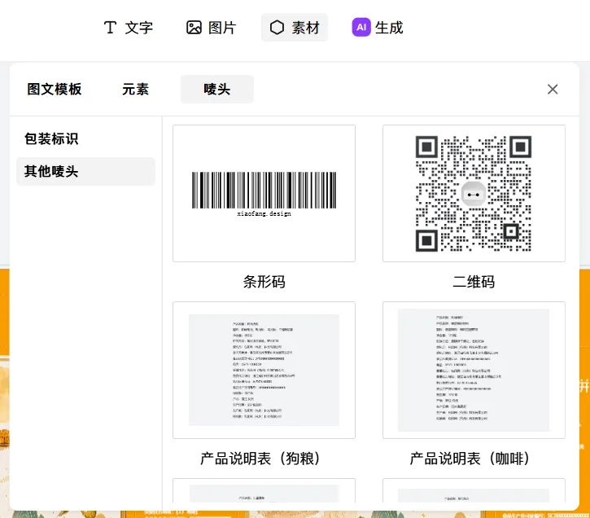Open the AI 生成 generator
This screenshot has height=518, width=590.
[378, 28]
